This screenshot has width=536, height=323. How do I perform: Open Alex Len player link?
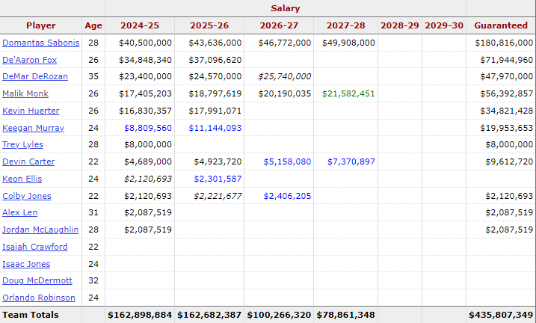click(20, 212)
